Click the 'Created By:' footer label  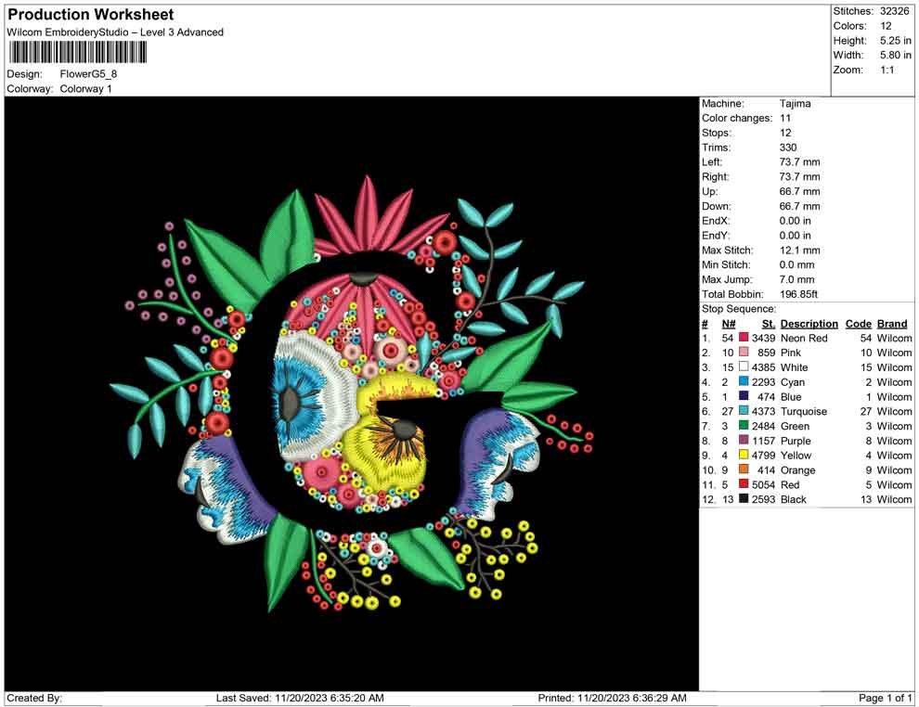point(34,698)
